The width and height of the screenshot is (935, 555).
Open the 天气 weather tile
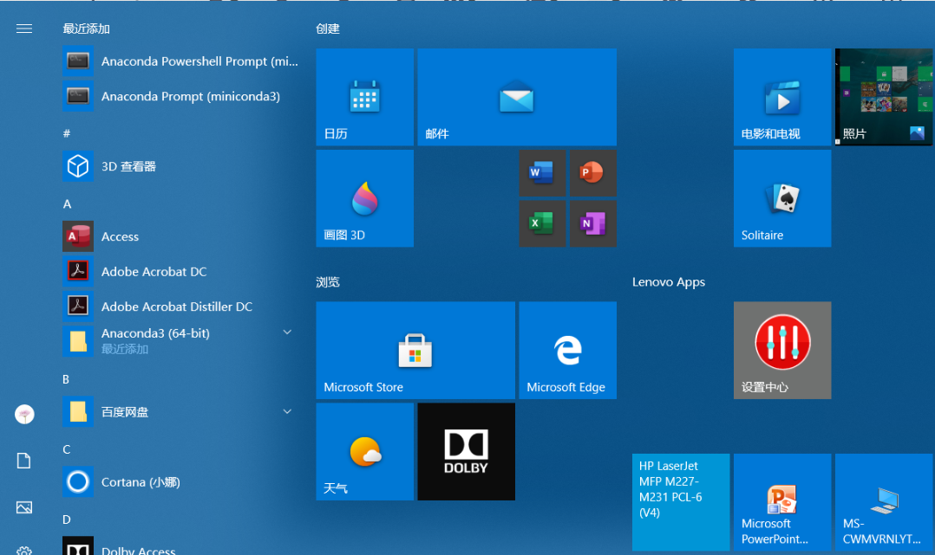[365, 451]
